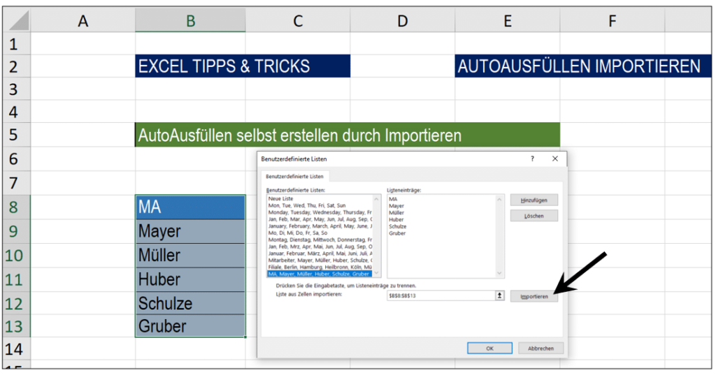Click the cell range input field showing $B$8:$B$13
Screen dimensions: 716x375
[441, 295]
